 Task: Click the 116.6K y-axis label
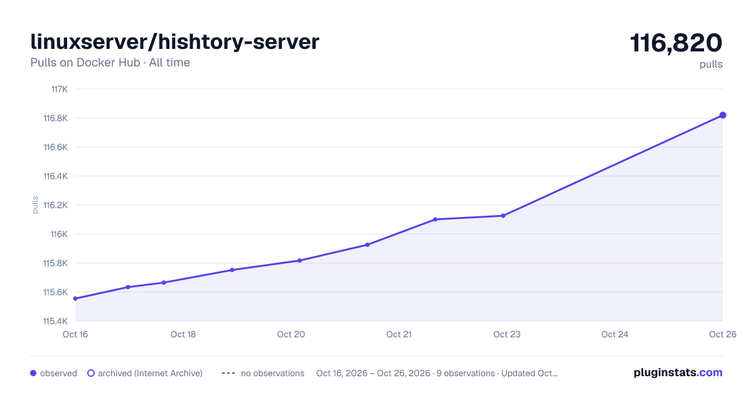55,147
